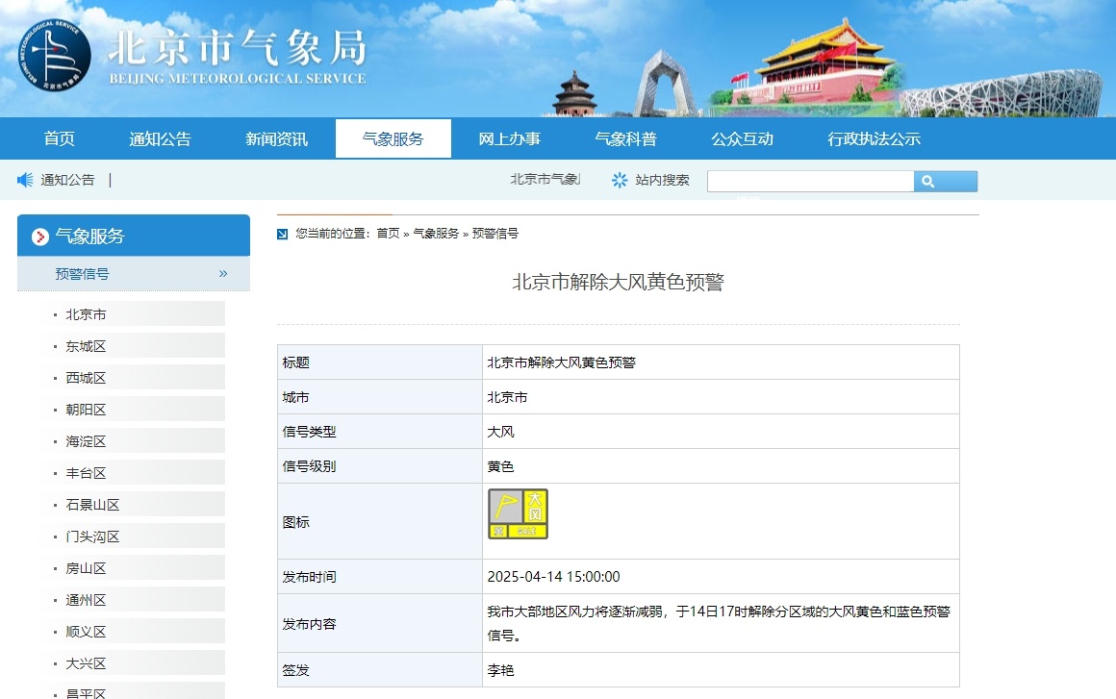This screenshot has height=699, width=1116.
Task: Click the 行政执法公示 navigation entry
Action: point(874,138)
